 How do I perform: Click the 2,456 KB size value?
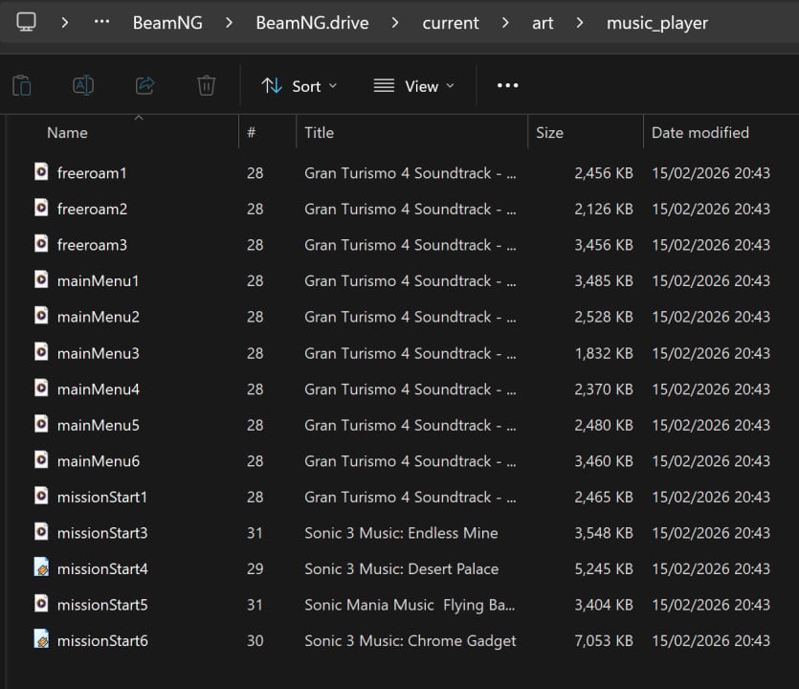pos(604,173)
